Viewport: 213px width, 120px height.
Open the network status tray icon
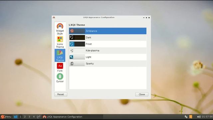[186, 117]
